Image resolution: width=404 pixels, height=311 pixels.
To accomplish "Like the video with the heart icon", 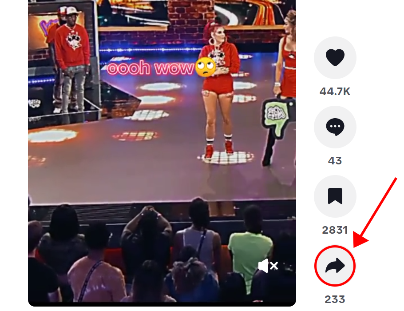I will (x=335, y=58).
